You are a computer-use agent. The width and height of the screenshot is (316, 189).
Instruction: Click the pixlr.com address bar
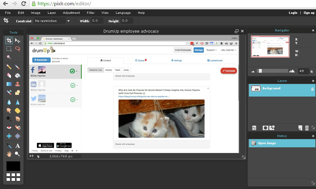pos(173,4)
